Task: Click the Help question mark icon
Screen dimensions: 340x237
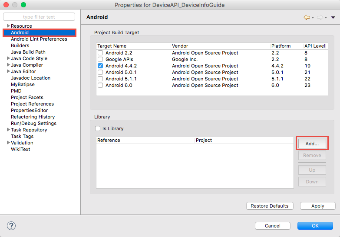Action: (11, 226)
